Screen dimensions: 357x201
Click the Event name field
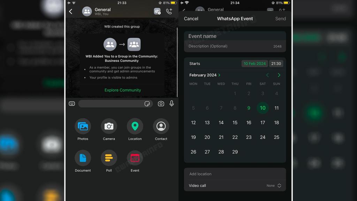(235, 36)
